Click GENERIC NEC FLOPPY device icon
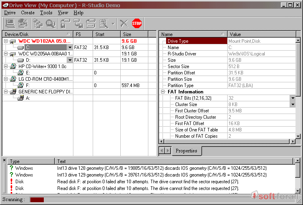 pyautogui.click(x=13, y=91)
